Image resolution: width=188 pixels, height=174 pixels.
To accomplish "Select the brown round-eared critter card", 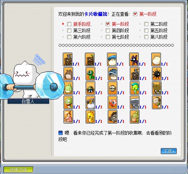I will [68, 74].
